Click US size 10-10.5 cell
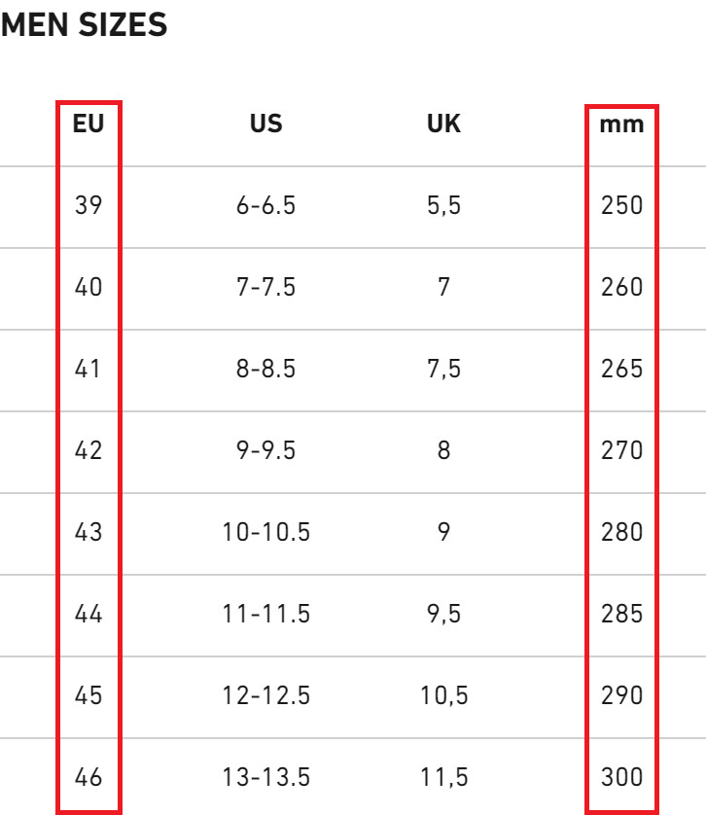This screenshot has width=706, height=815. pyautogui.click(x=265, y=532)
